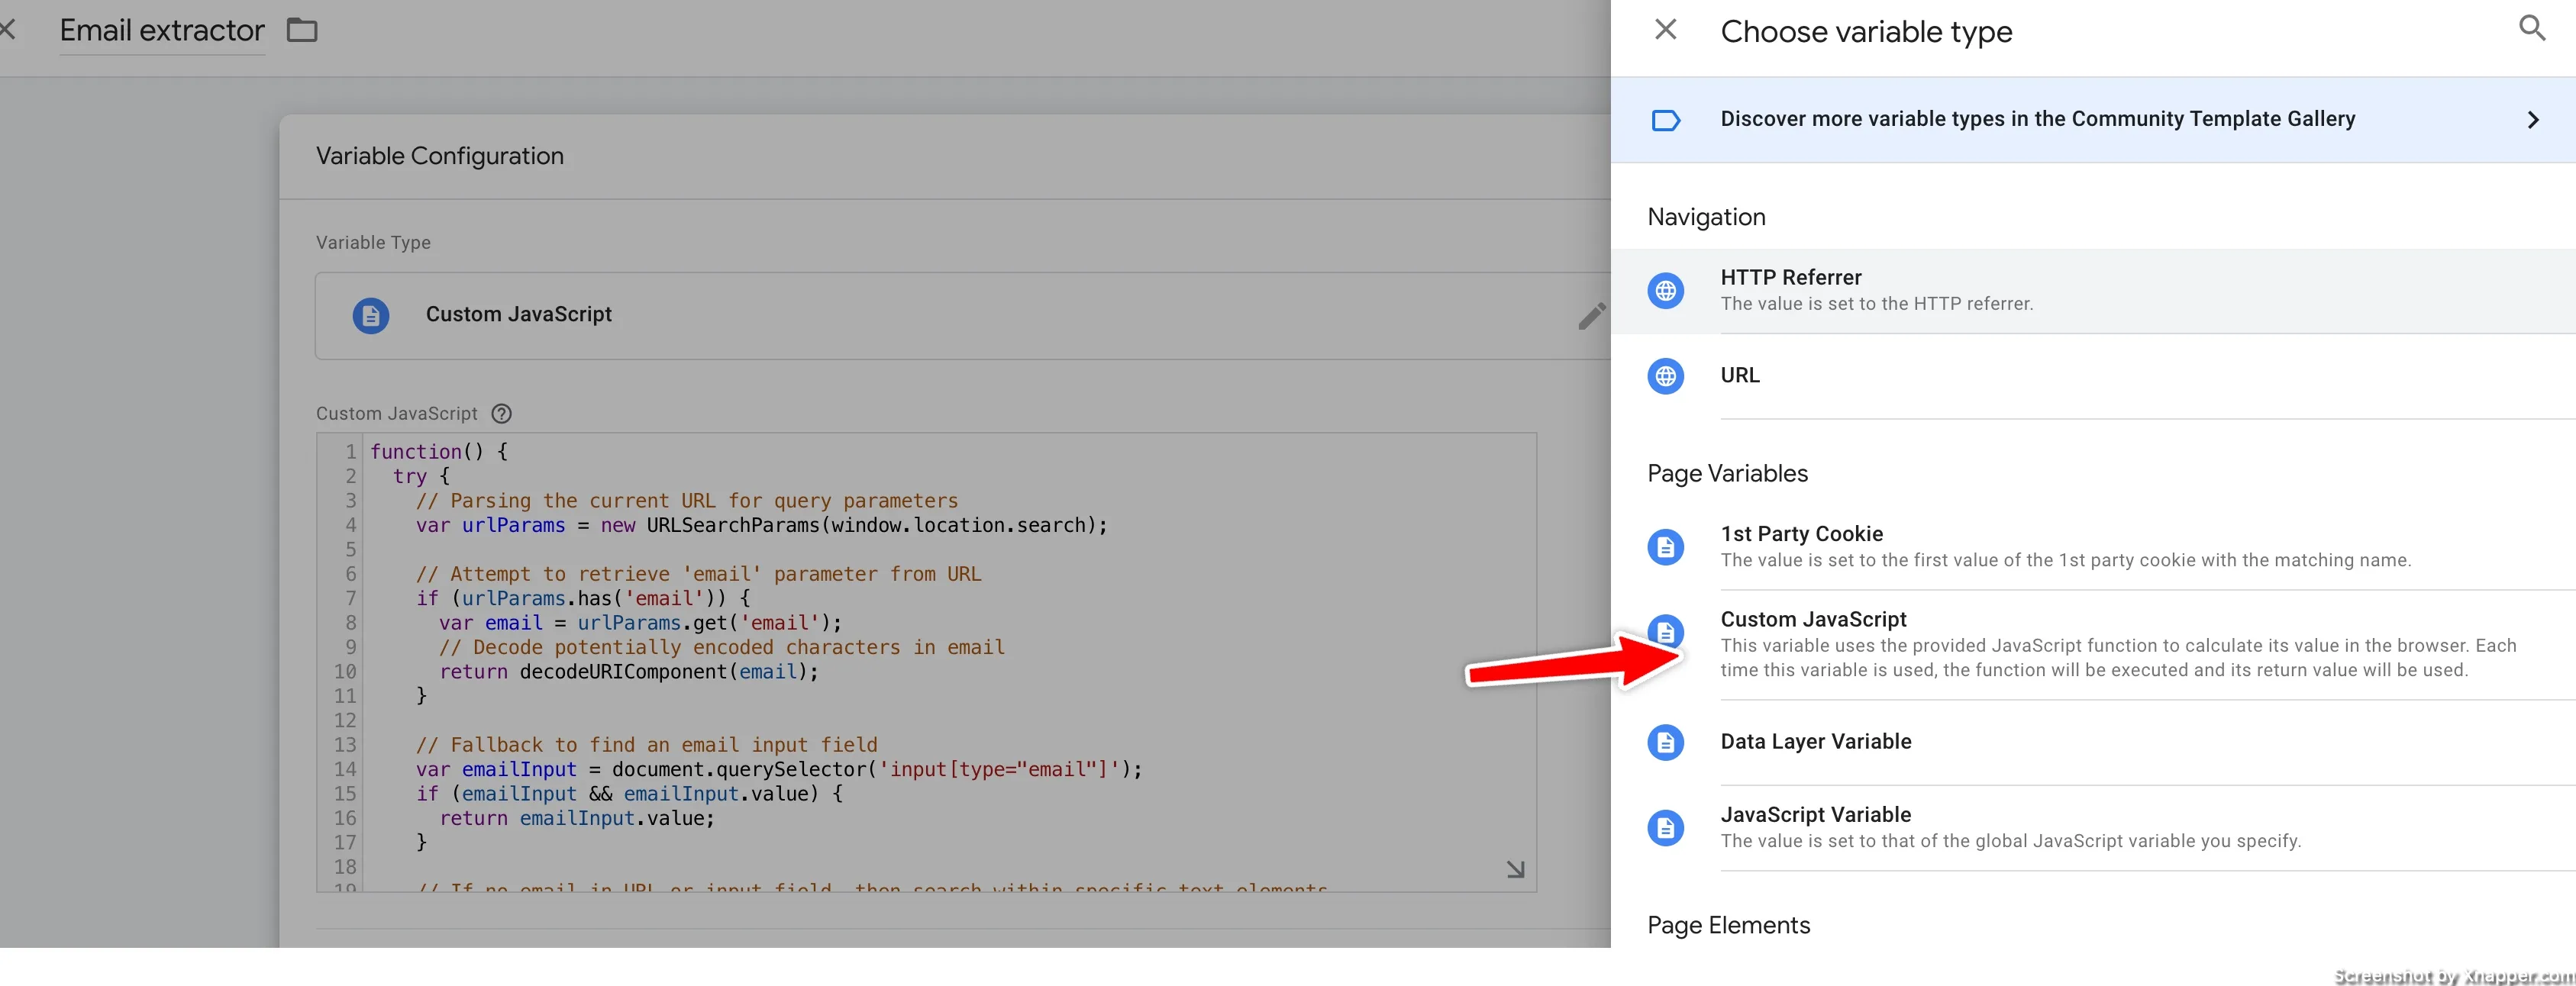
Task: Select JavaScript Variable type
Action: coord(2093,828)
